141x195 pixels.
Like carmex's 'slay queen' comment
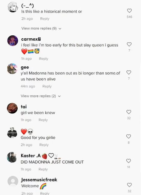(129, 44)
